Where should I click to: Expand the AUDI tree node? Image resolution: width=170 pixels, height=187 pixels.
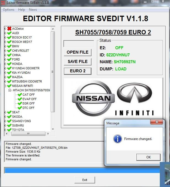[5, 33]
